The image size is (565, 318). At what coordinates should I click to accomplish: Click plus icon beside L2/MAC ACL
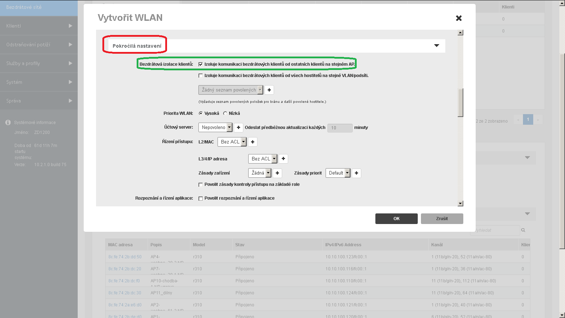click(x=252, y=142)
